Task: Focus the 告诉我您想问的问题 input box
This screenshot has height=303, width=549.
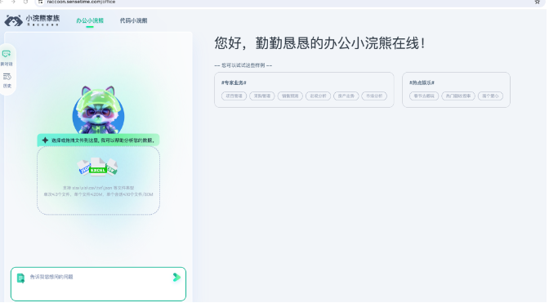Action: click(x=98, y=284)
